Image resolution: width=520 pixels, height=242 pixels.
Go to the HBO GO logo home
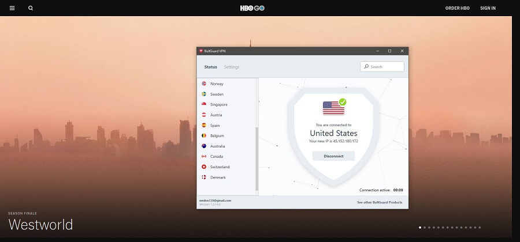[x=252, y=8]
